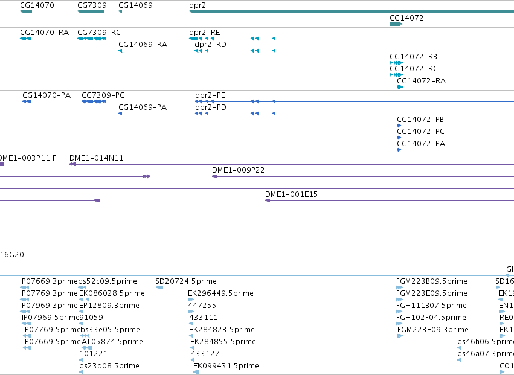Open the dpr2-RE transcript label
Image resolution: width=514 pixels, height=375 pixels.
205,33
